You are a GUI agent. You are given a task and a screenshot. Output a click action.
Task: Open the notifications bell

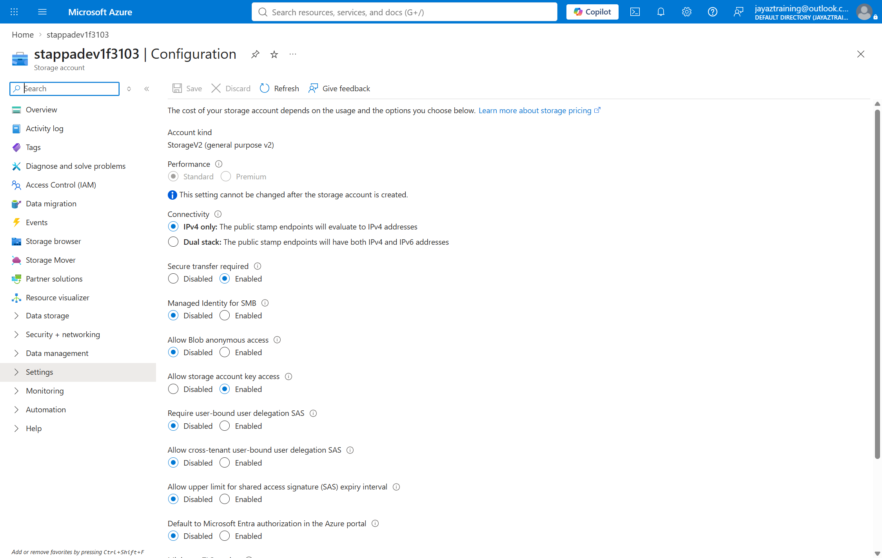point(661,12)
